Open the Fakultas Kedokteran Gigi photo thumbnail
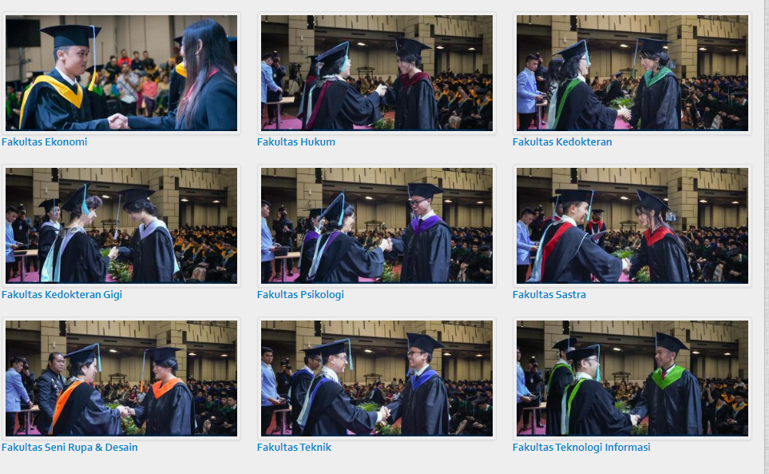 pos(121,225)
